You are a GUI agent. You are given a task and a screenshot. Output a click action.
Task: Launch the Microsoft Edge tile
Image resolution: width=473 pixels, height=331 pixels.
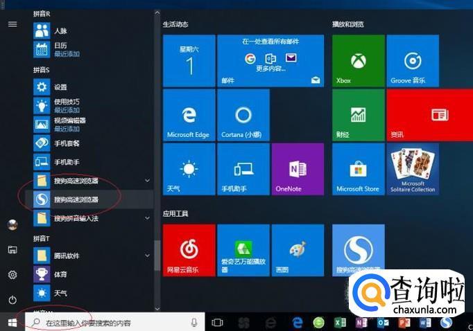click(189, 115)
